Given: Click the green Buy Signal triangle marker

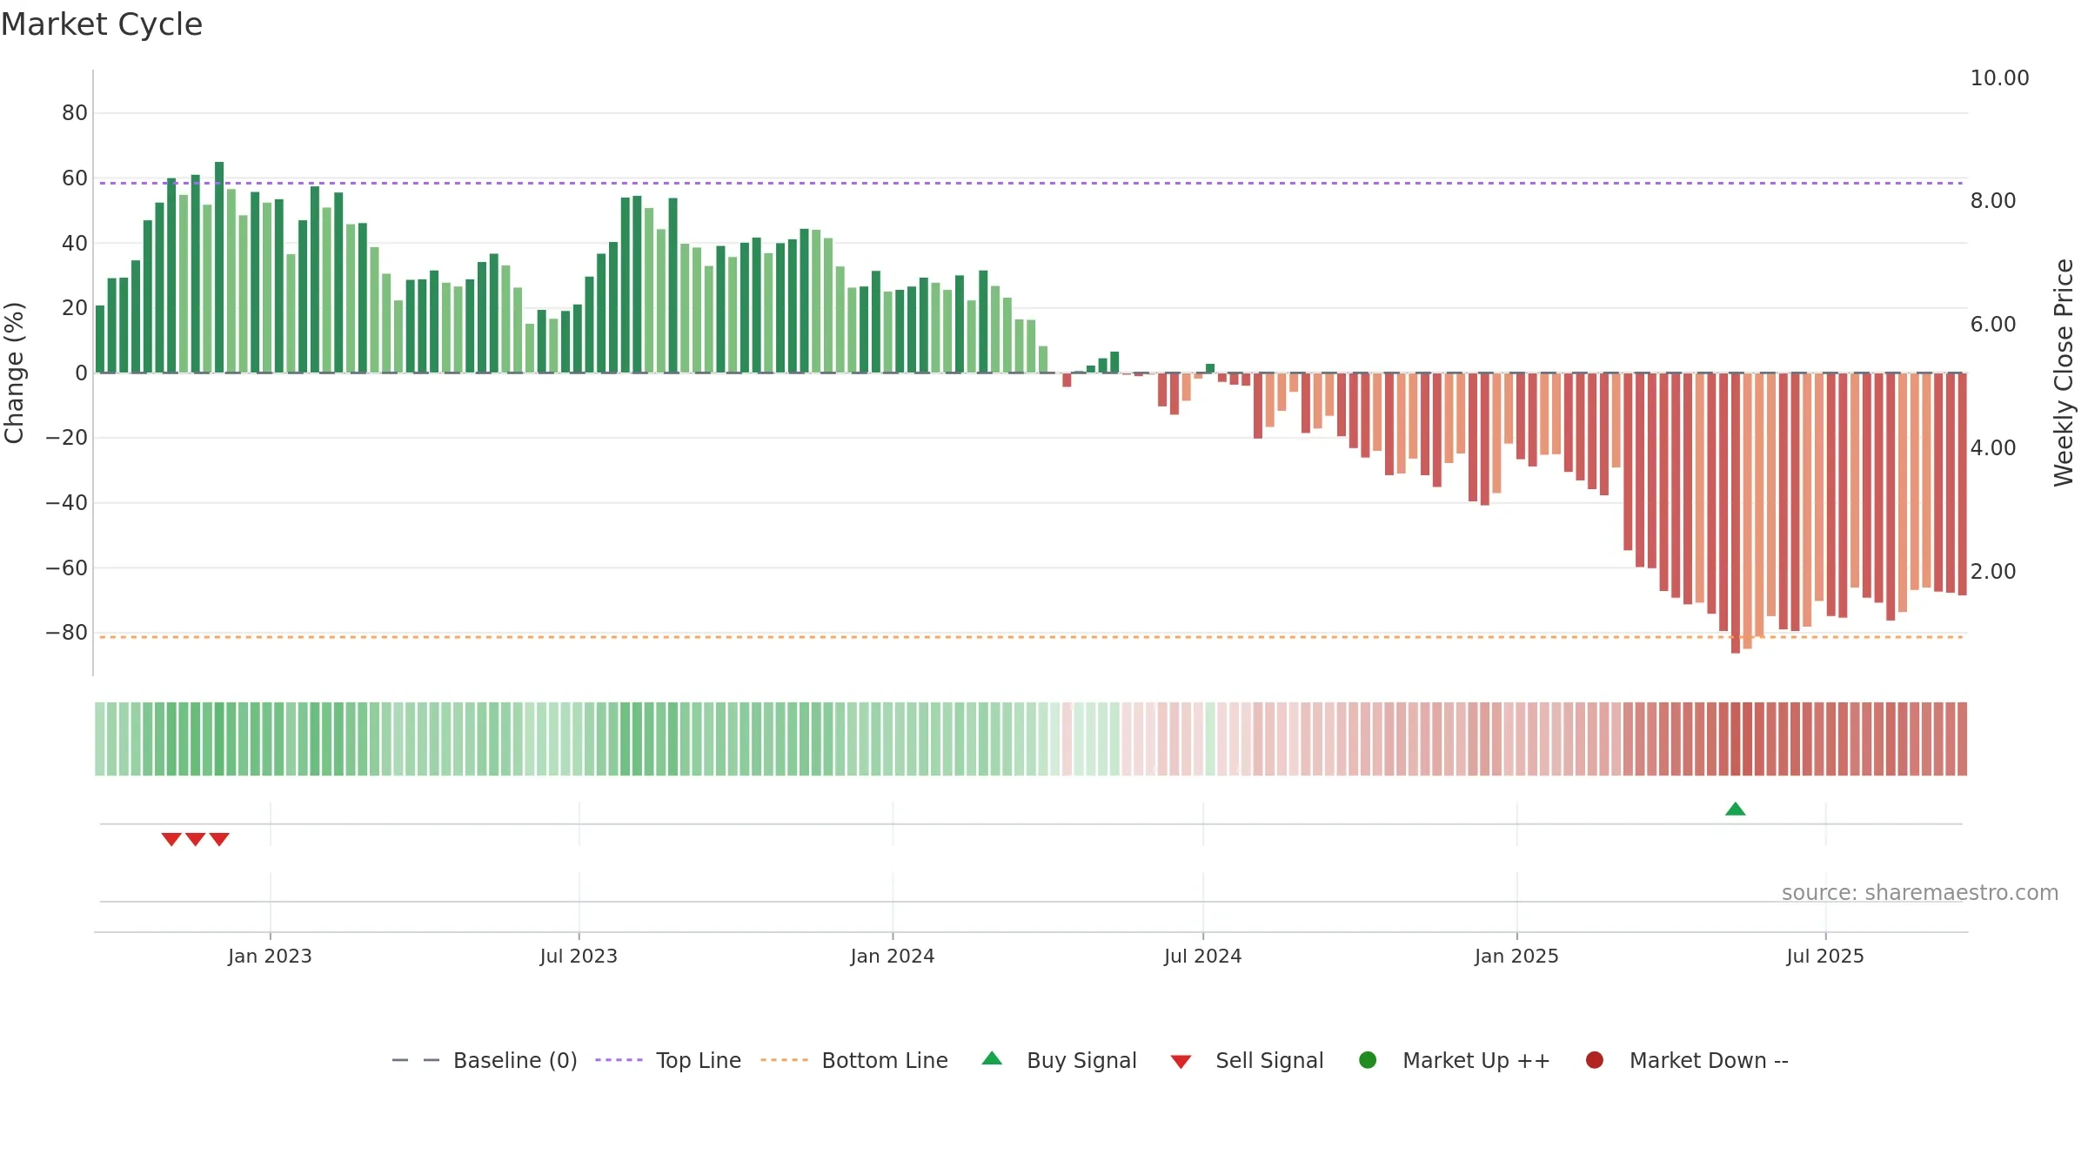Looking at the screenshot, I should [1735, 809].
